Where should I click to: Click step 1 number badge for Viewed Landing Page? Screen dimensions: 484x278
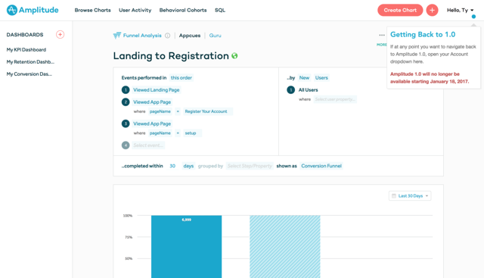126,90
